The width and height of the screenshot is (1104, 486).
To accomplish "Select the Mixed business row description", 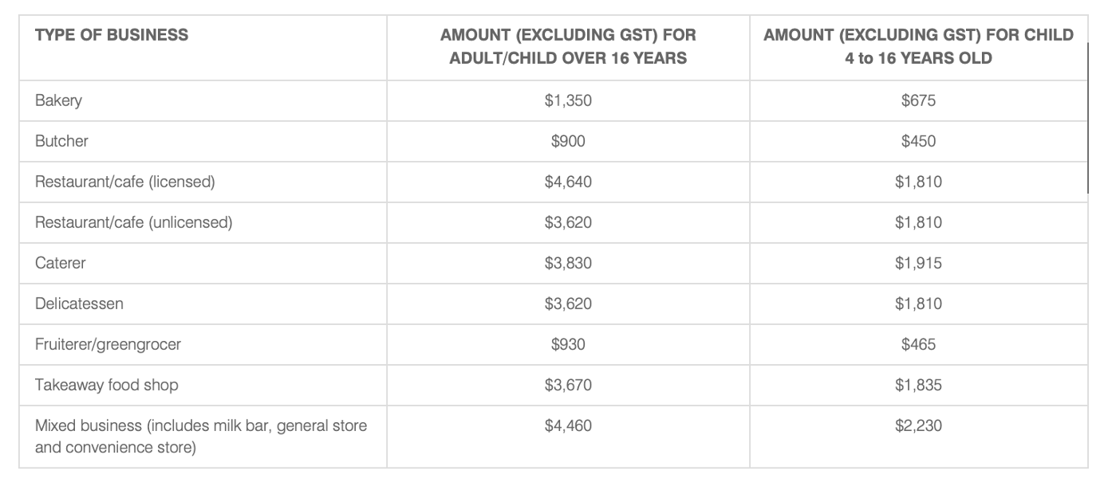I will click(x=201, y=436).
